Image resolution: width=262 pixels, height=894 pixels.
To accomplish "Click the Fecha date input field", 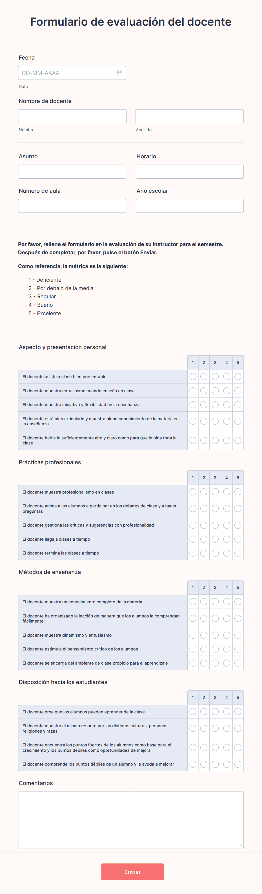I will pos(72,73).
